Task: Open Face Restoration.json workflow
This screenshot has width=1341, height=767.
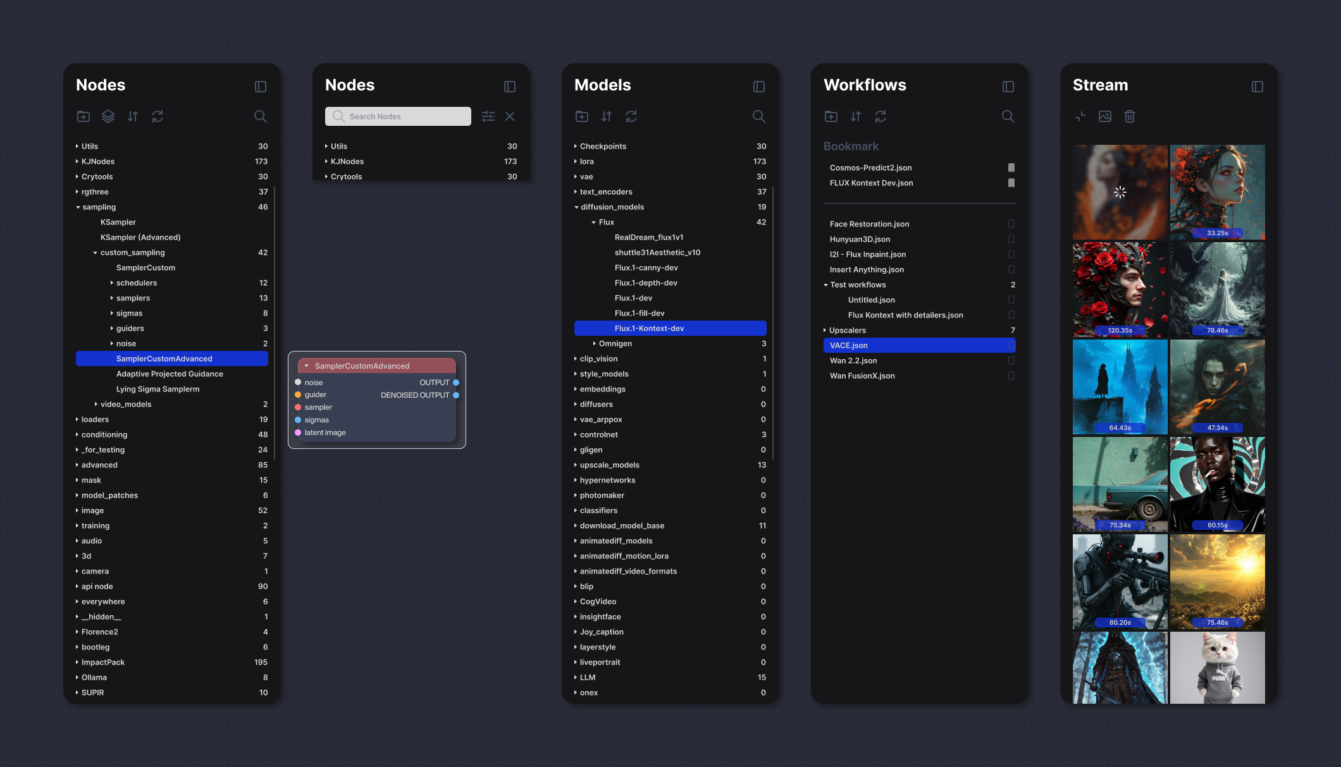Action: point(869,224)
